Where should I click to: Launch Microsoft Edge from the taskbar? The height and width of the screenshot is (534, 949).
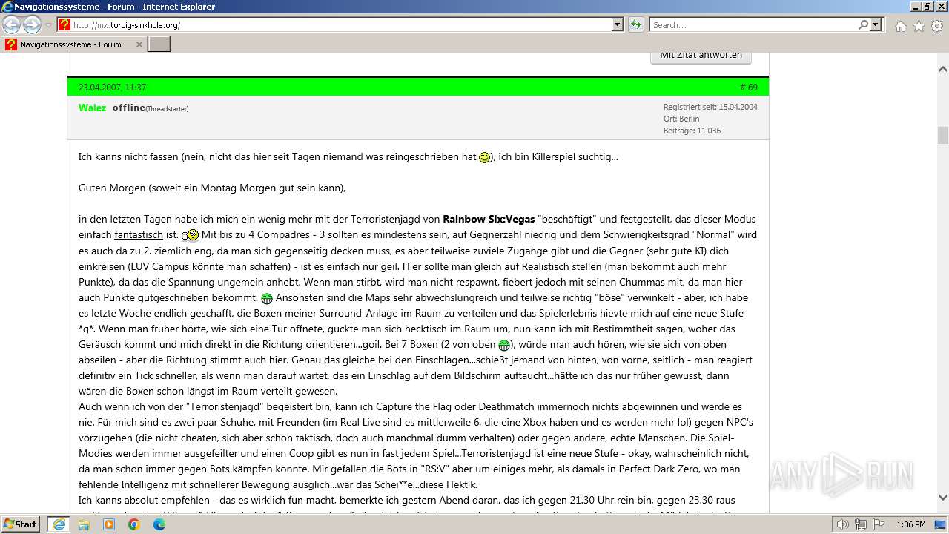coord(159,524)
